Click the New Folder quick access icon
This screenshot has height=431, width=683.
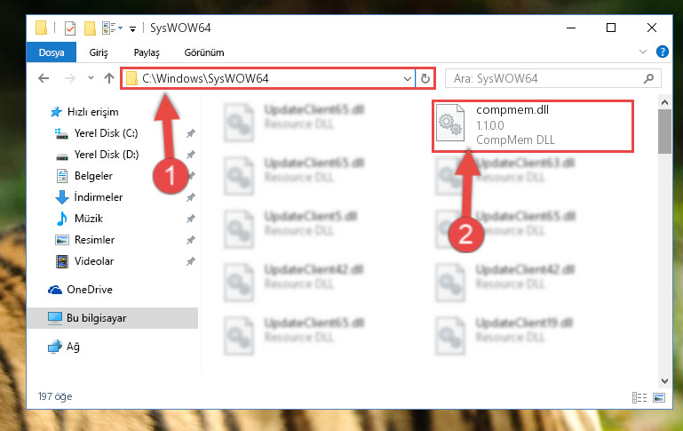tap(91, 28)
